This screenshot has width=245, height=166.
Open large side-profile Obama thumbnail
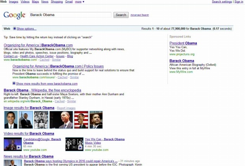tap(61, 120)
